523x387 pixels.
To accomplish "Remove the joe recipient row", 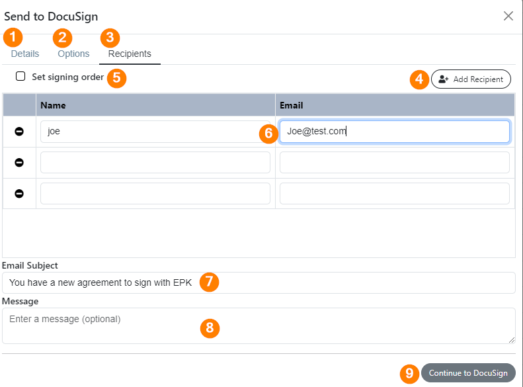I will [19, 132].
